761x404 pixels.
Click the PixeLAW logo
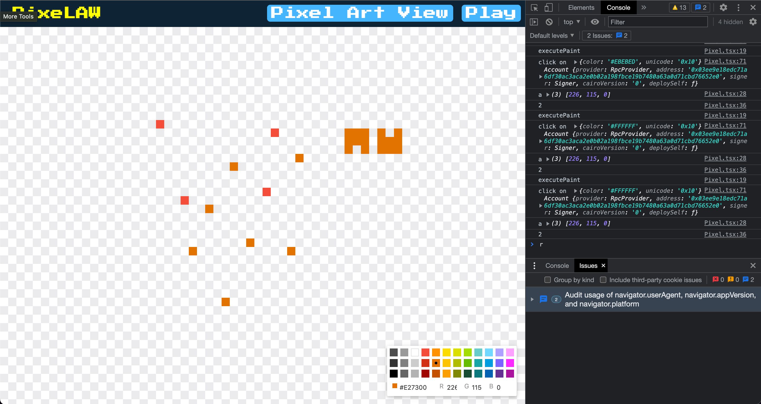tap(56, 12)
